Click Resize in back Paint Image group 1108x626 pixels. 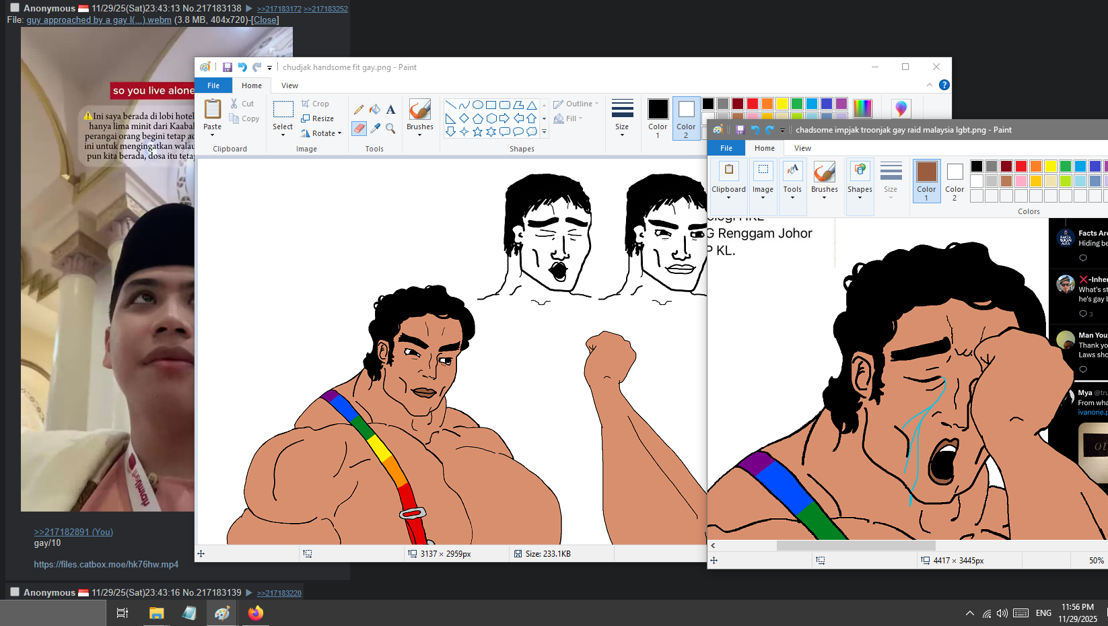317,118
